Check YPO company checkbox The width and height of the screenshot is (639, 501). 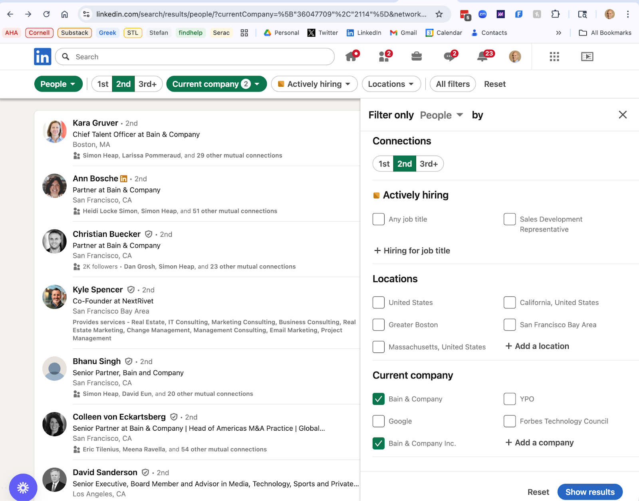click(510, 399)
